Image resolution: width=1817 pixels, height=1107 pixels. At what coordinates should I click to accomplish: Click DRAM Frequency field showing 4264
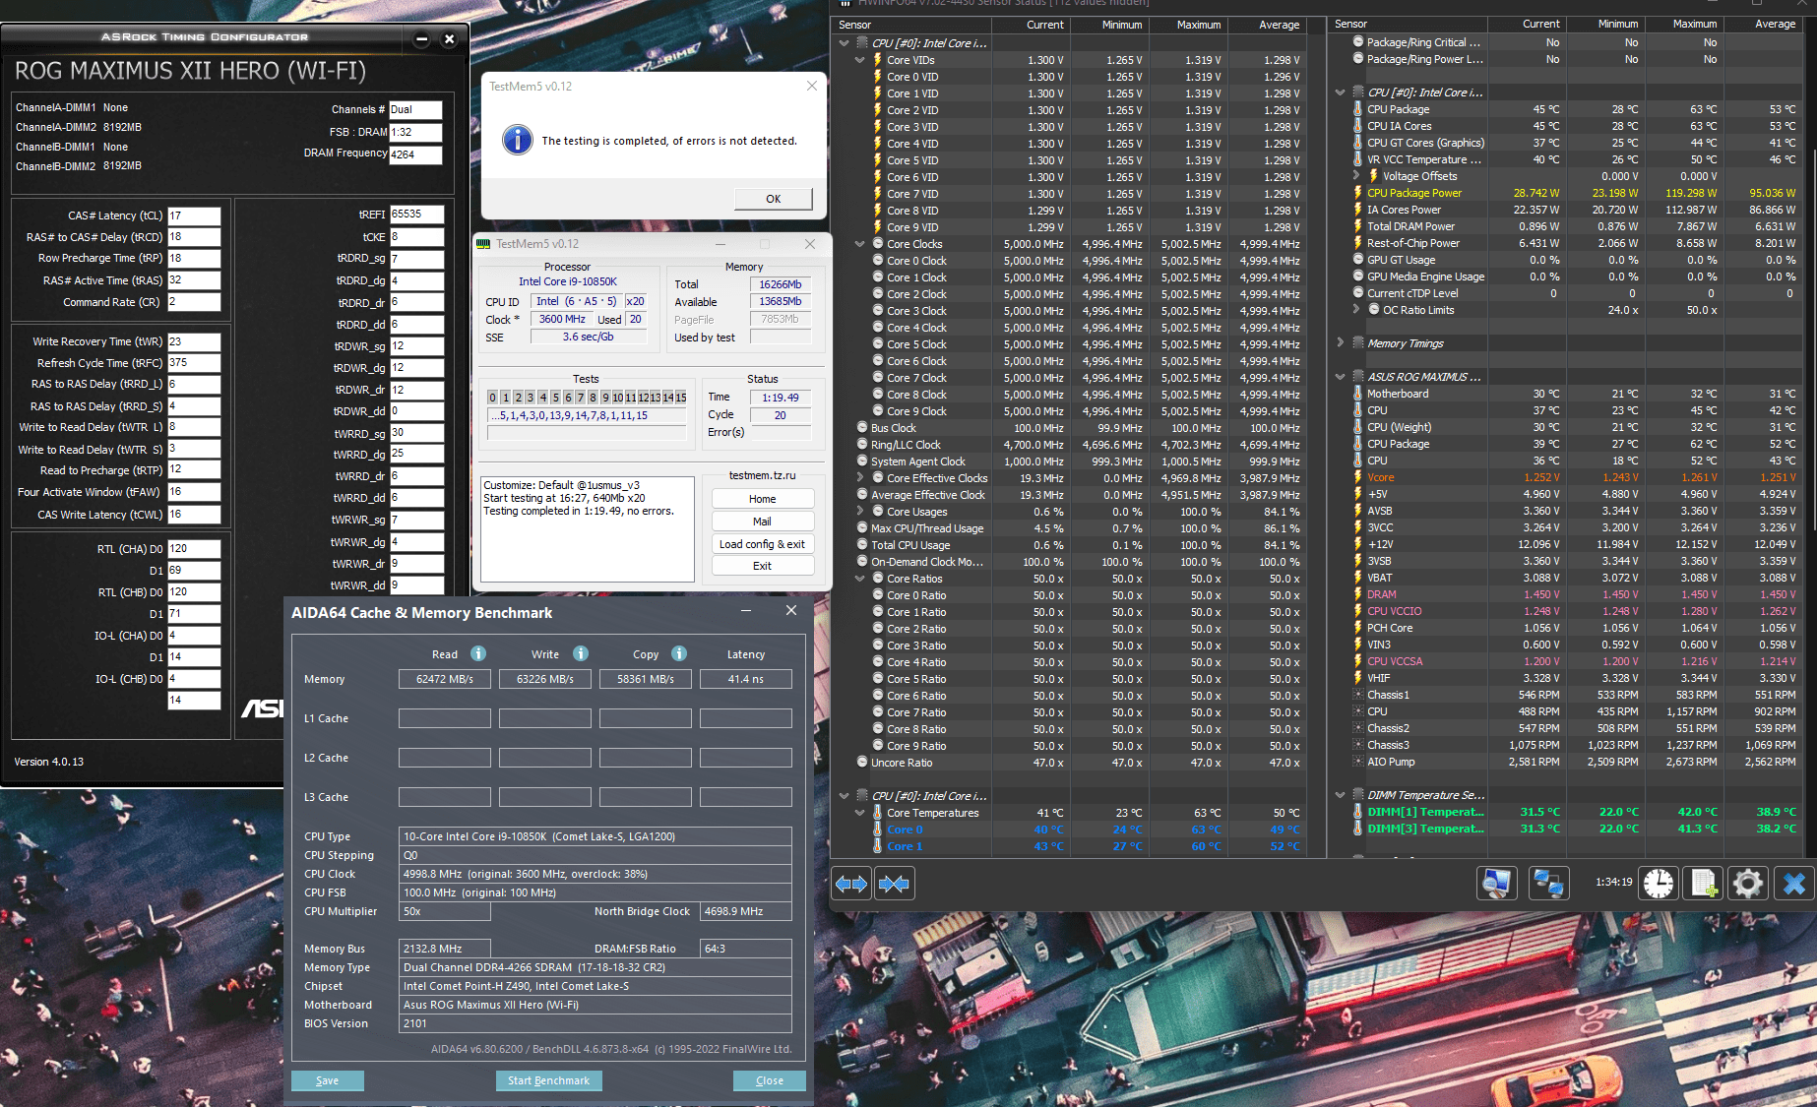[x=415, y=154]
